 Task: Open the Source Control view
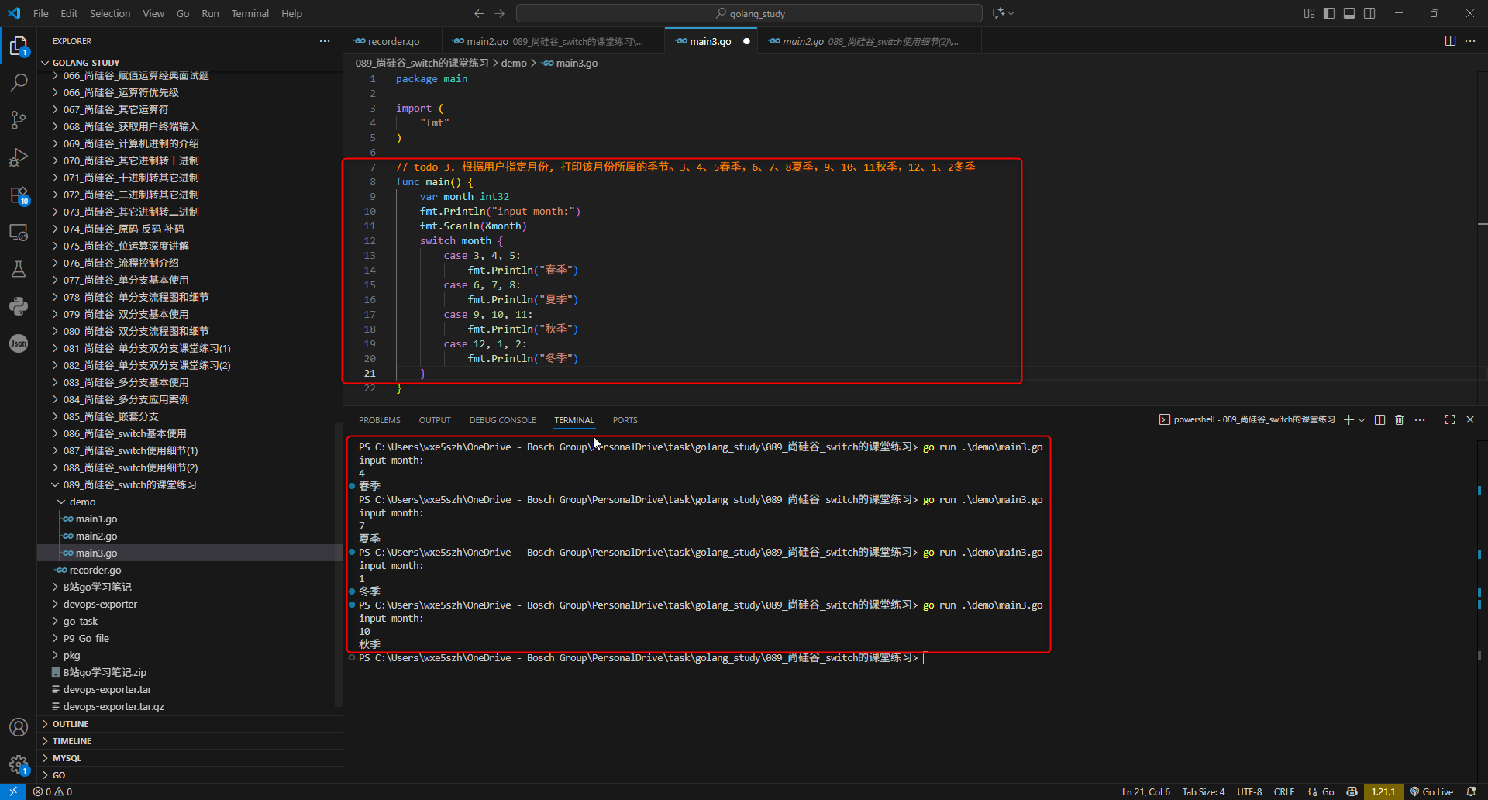click(19, 119)
